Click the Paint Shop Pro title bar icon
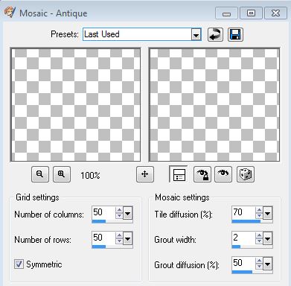The width and height of the screenshot is (291, 286). click(x=10, y=12)
